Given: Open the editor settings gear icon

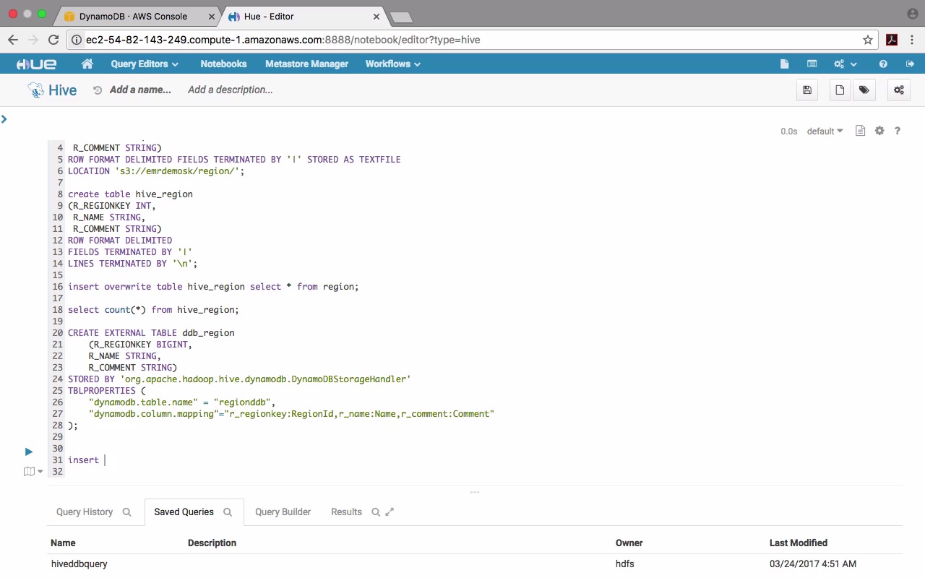Looking at the screenshot, I should [879, 131].
